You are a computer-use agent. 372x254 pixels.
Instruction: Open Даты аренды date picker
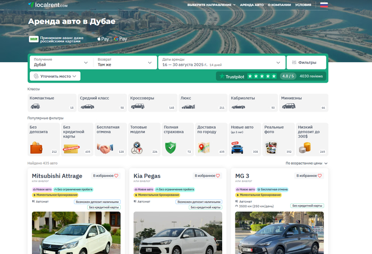pyautogui.click(x=222, y=62)
